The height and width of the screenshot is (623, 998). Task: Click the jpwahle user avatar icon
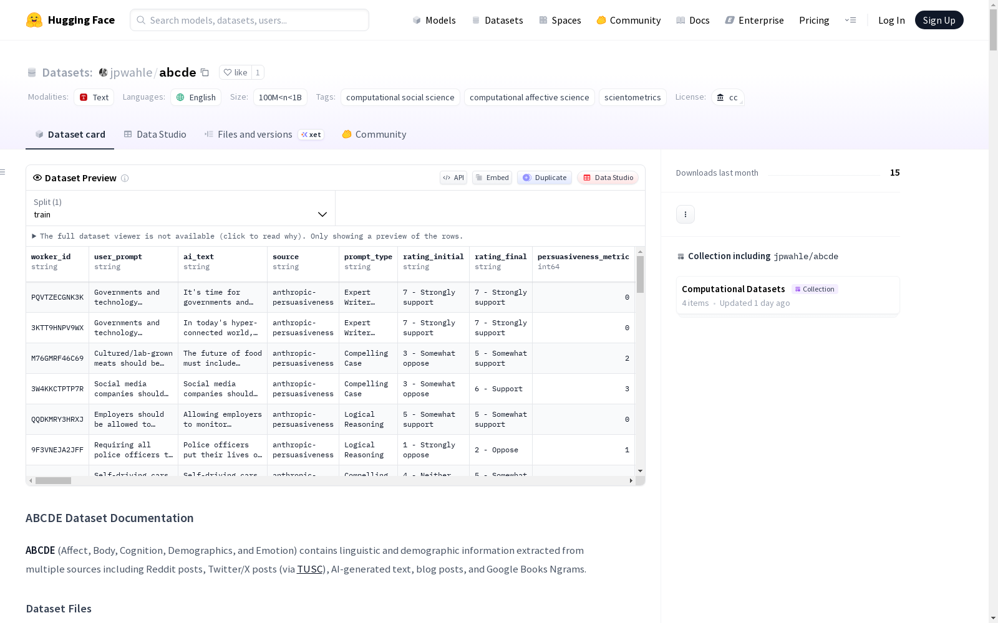coord(104,72)
